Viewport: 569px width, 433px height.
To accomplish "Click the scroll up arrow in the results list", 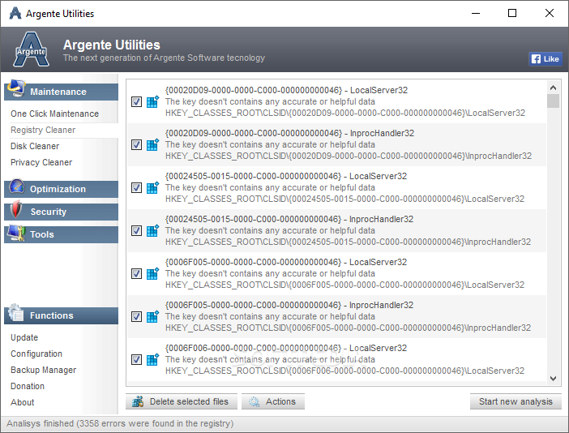I will 553,88.
